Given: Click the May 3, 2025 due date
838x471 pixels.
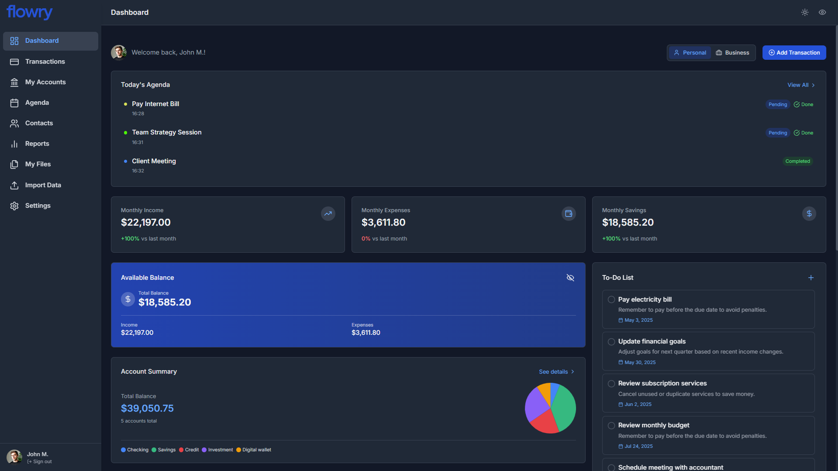Looking at the screenshot, I should (x=636, y=320).
